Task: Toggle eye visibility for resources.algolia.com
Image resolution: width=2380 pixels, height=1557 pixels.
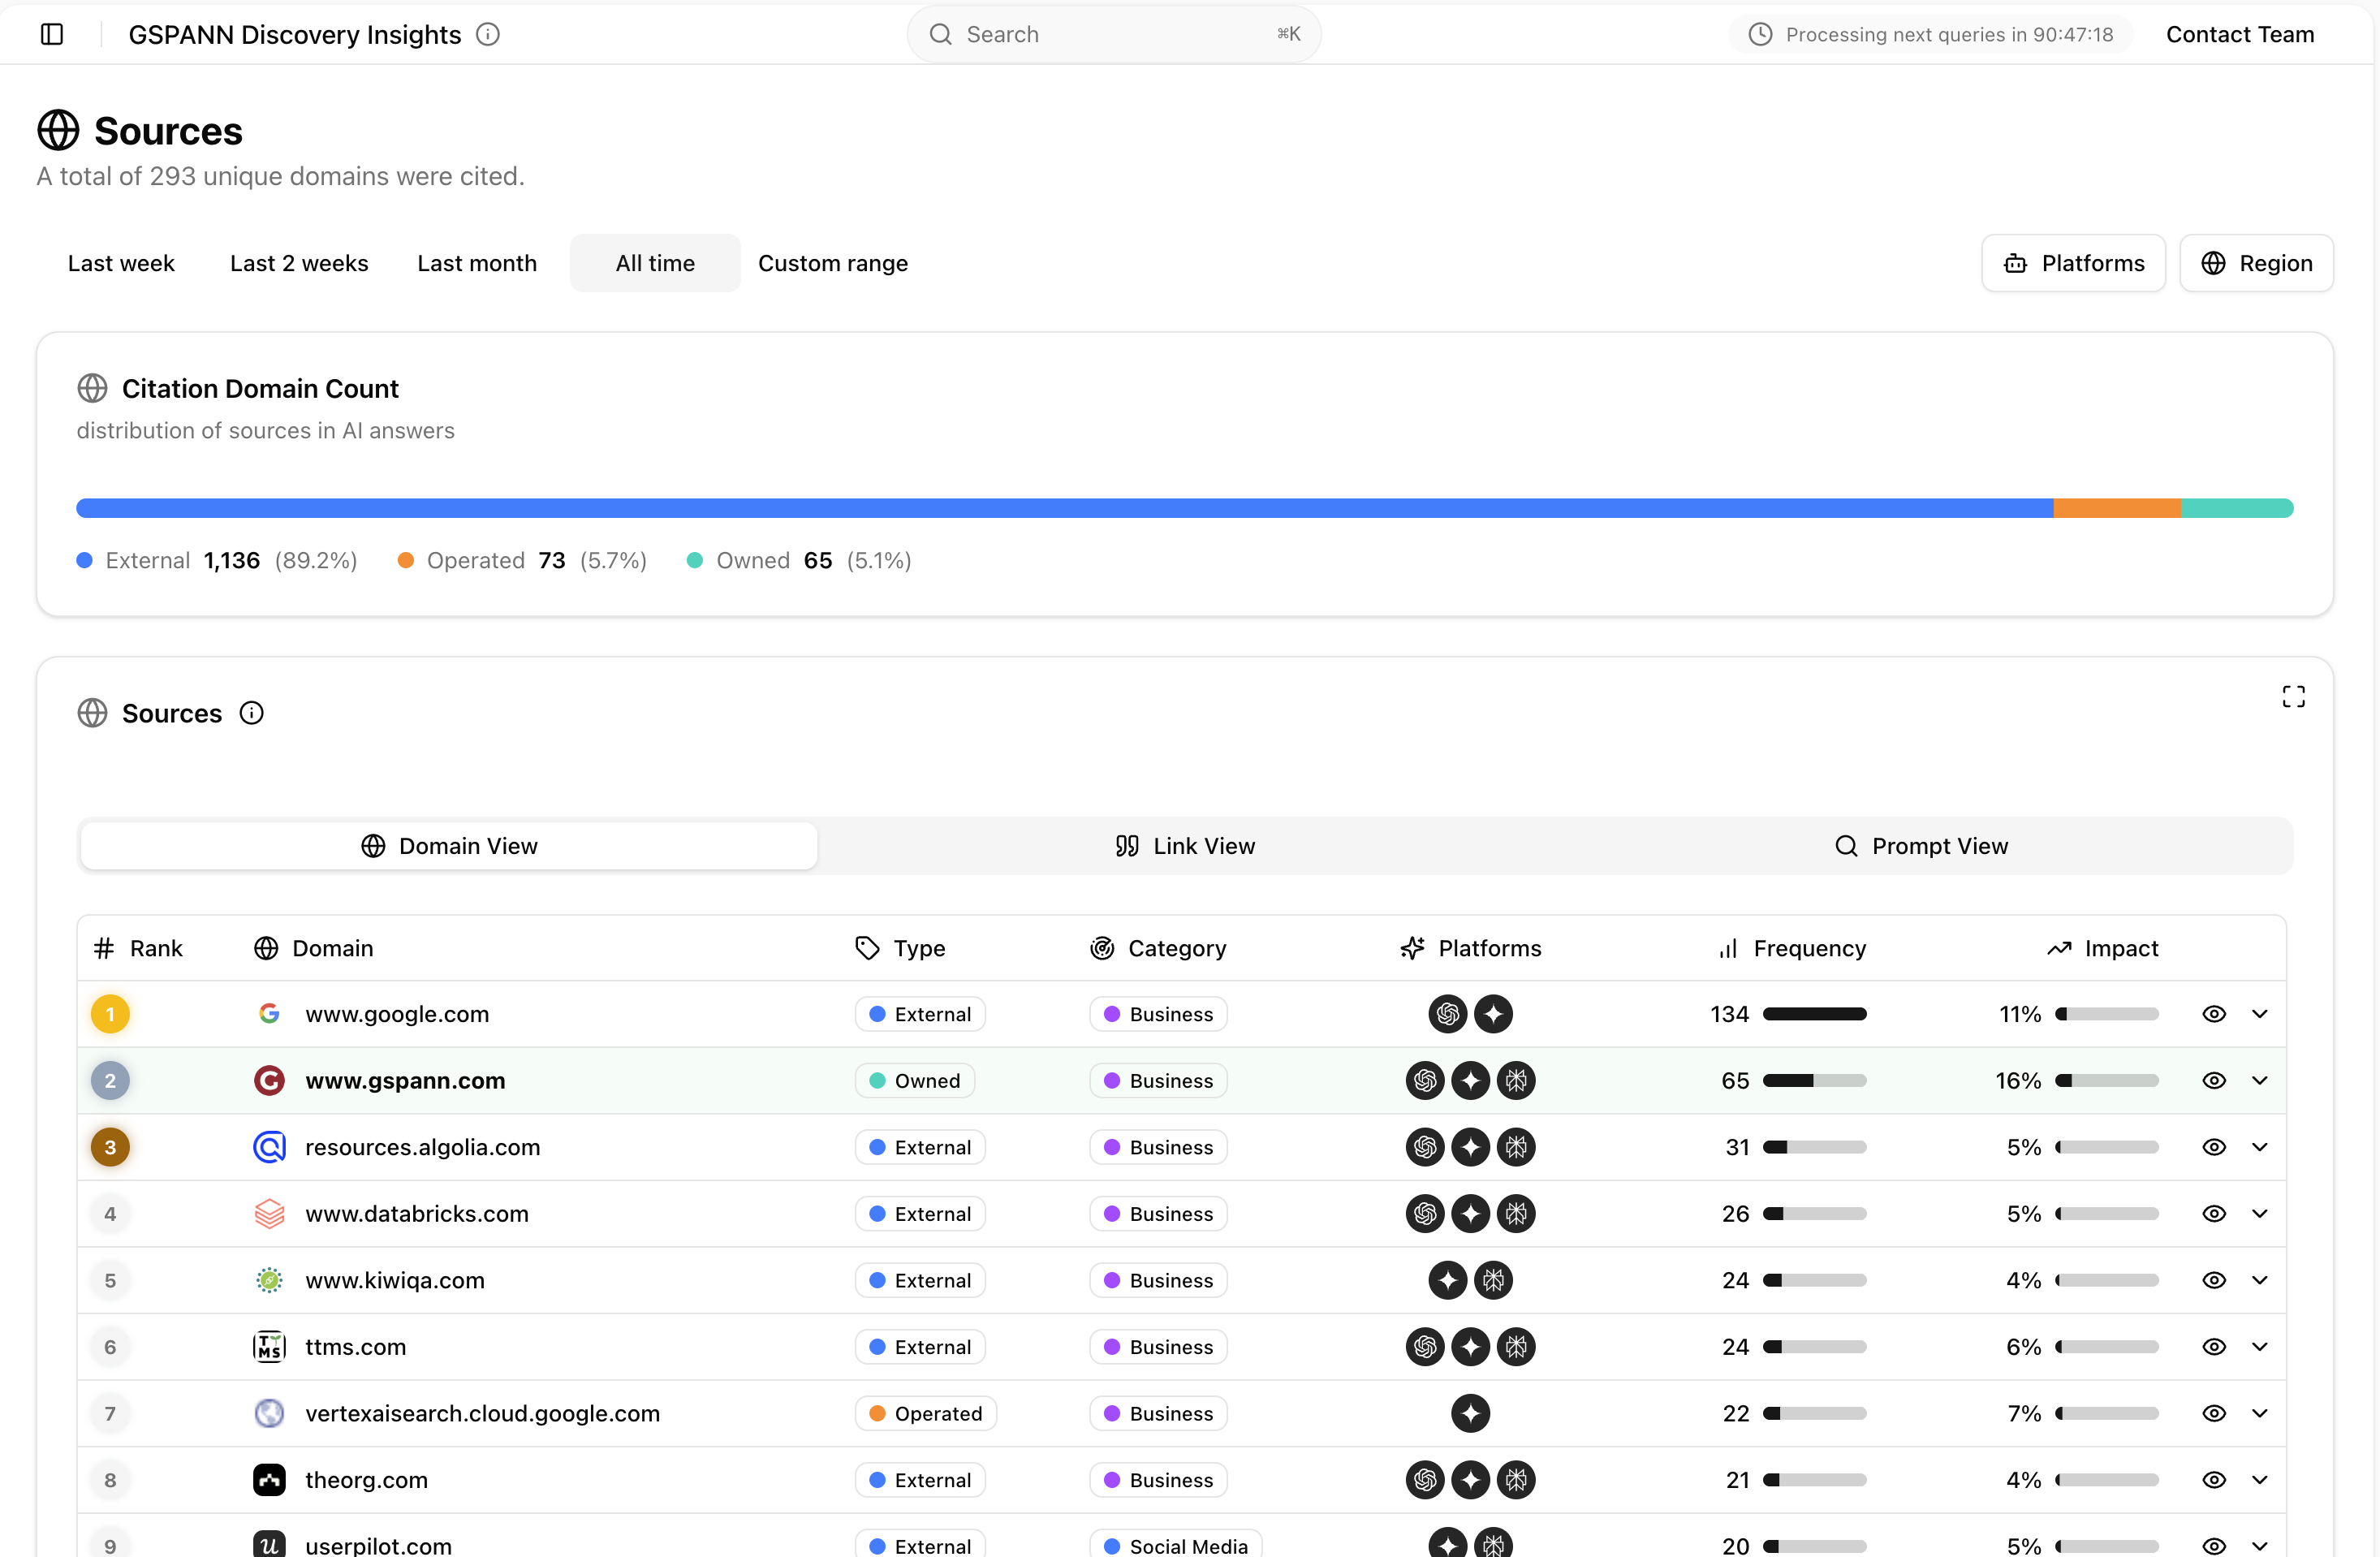Action: [x=2214, y=1147]
